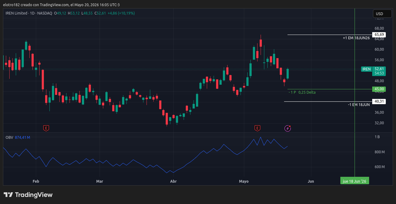Click the OBV indicator label

(x=9, y=137)
